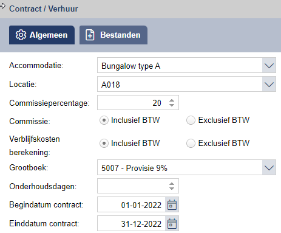This screenshot has height=233, width=281.
Task: Click the arrow icon beside Contract / Verhuur
Action: tap(2, 6)
